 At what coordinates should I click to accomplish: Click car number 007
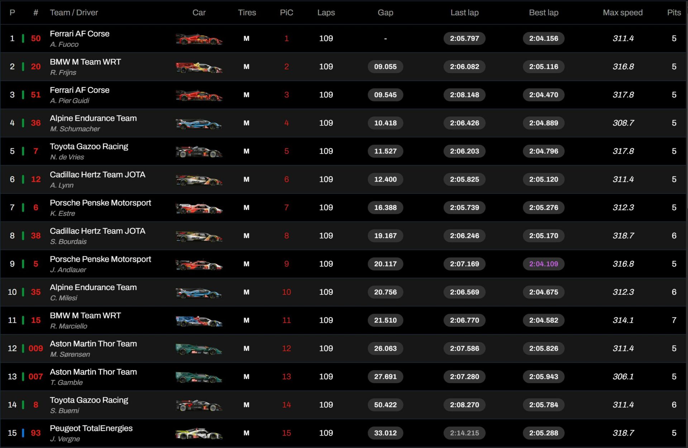[36, 377]
